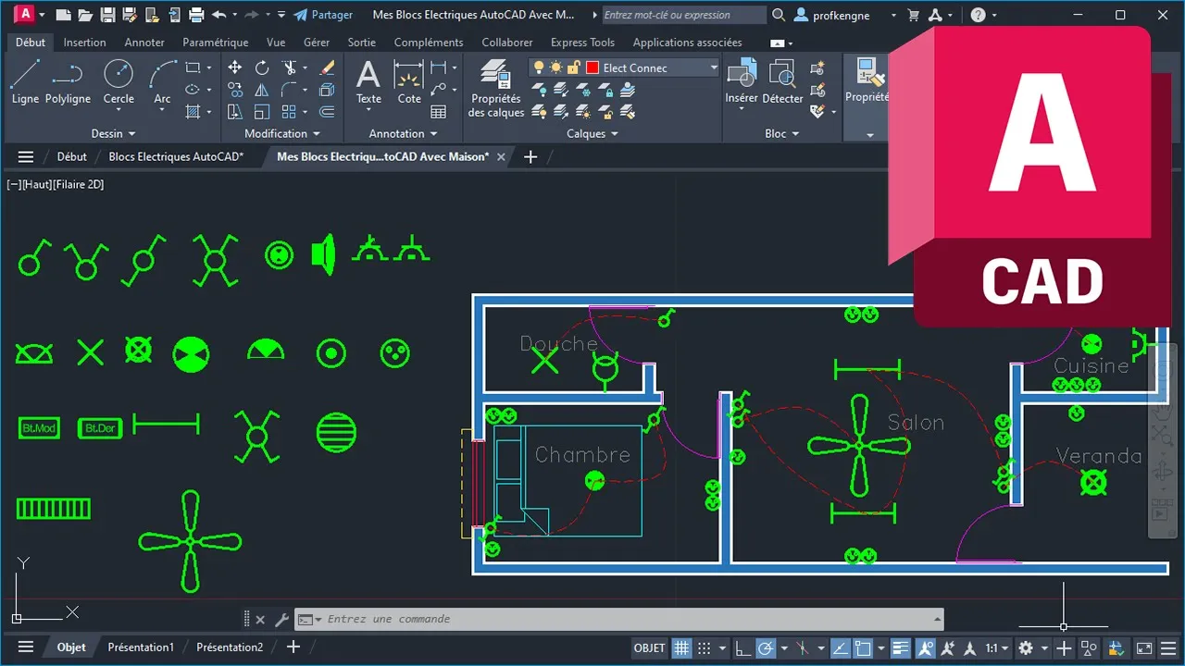Select the Ligne drawing tool
Screen dimensions: 1185x666
[x=25, y=81]
